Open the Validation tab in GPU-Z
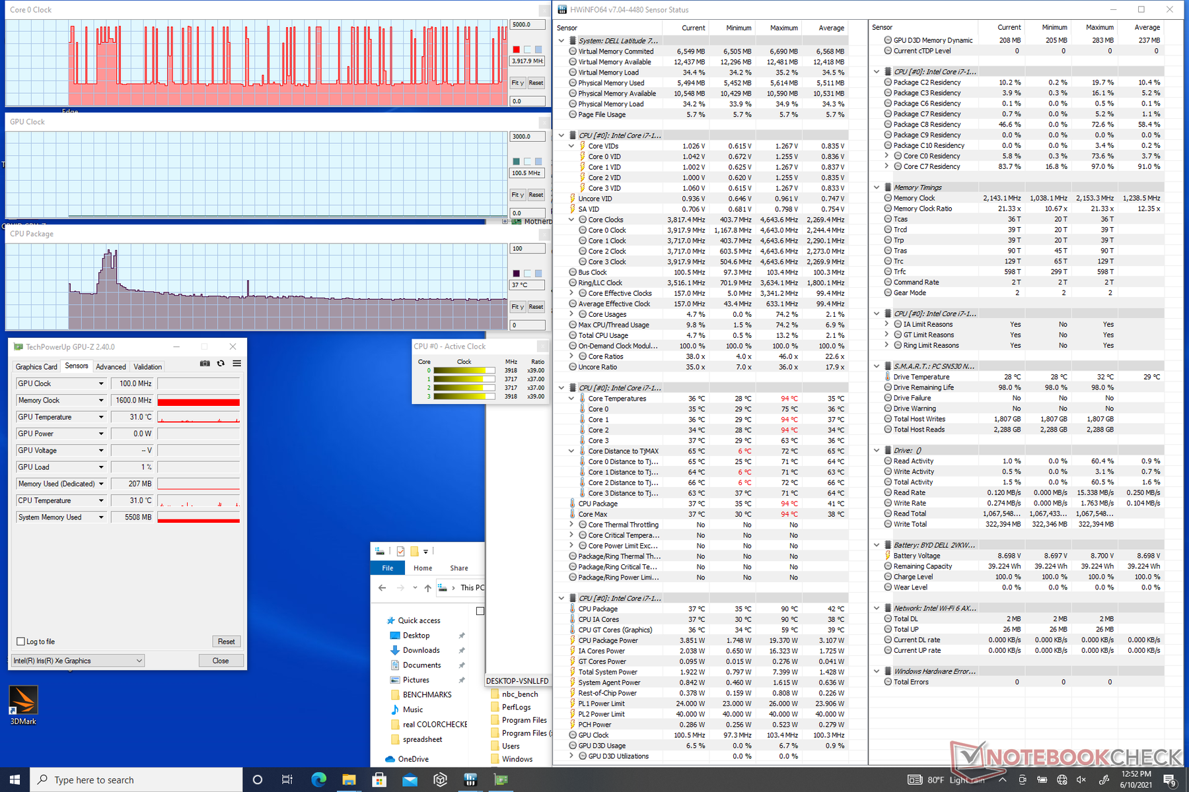1189x792 pixels. [147, 367]
